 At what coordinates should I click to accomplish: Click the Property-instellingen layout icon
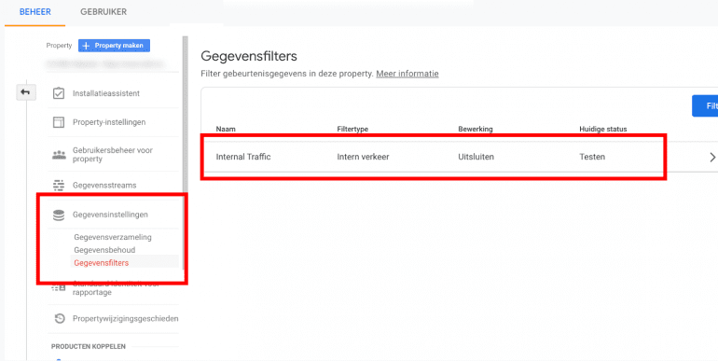pos(59,122)
